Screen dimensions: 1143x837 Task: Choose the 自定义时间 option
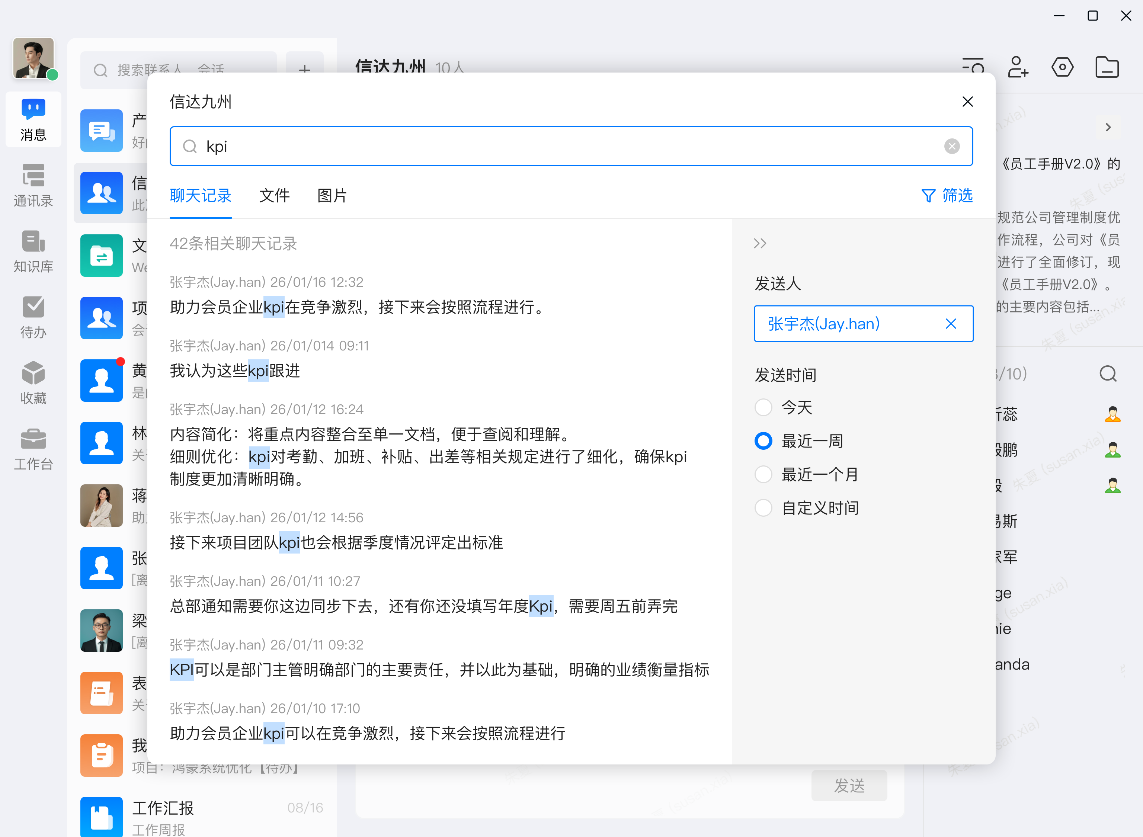point(763,508)
